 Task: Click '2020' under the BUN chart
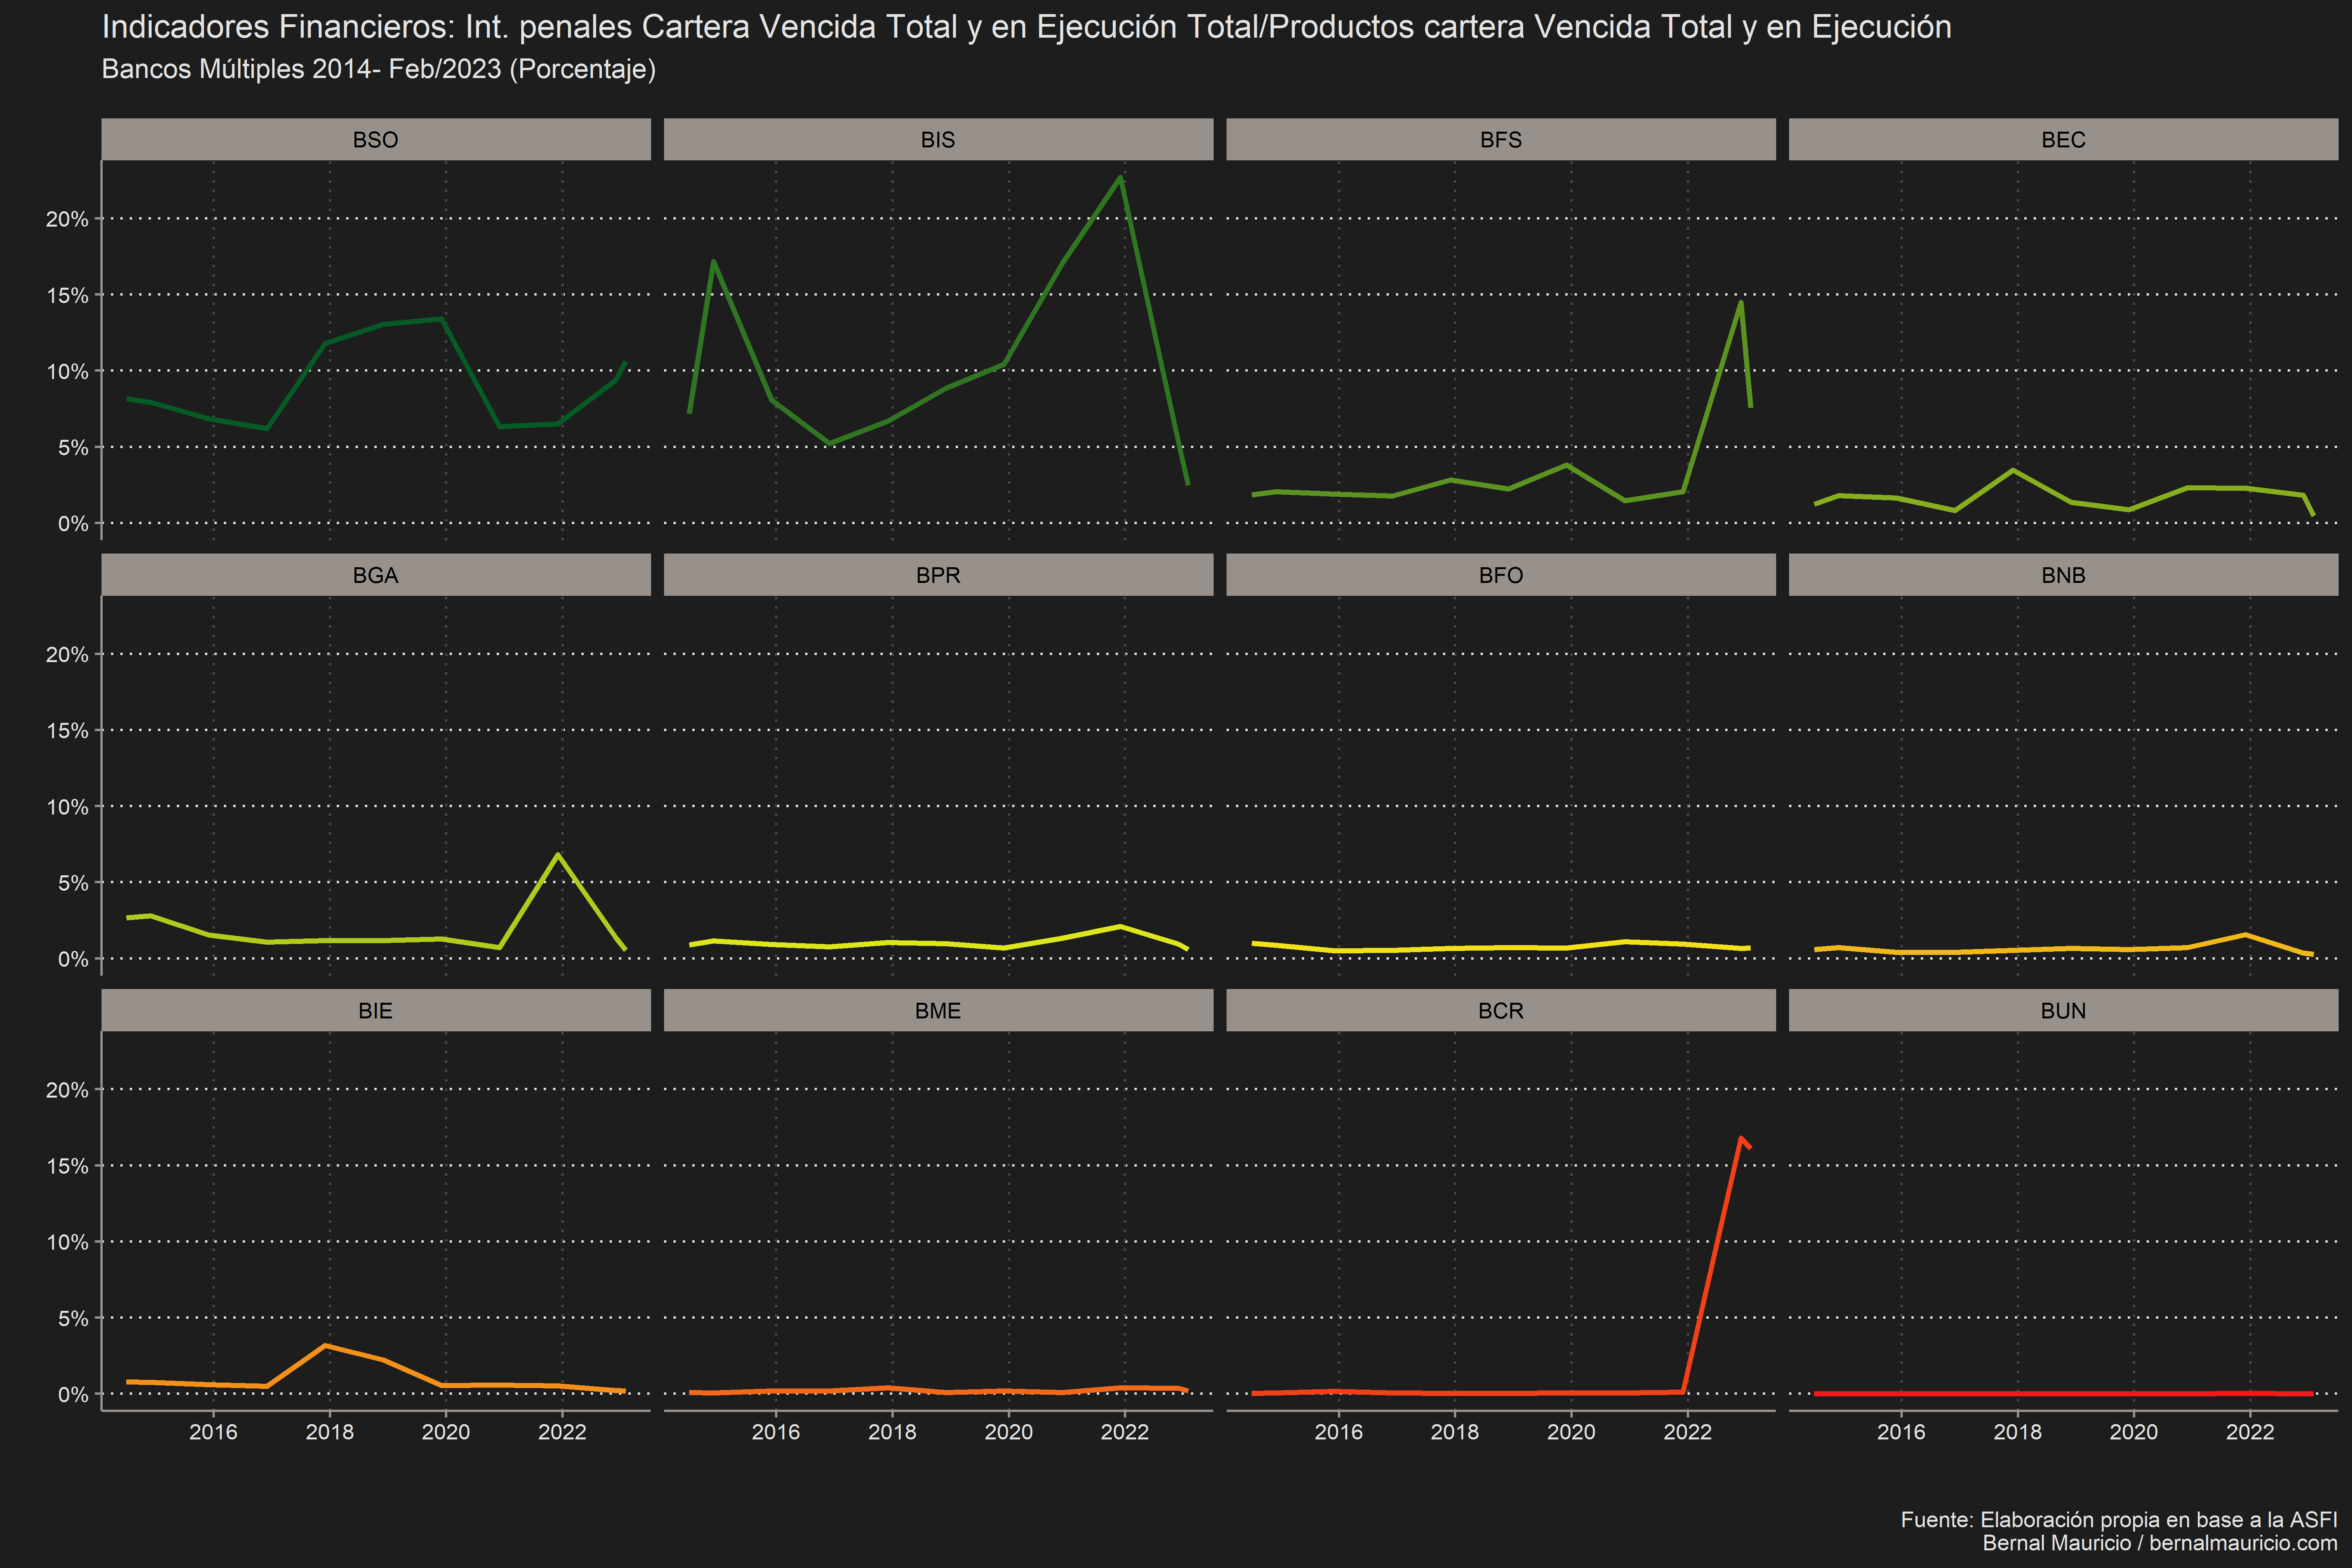click(x=2134, y=1432)
